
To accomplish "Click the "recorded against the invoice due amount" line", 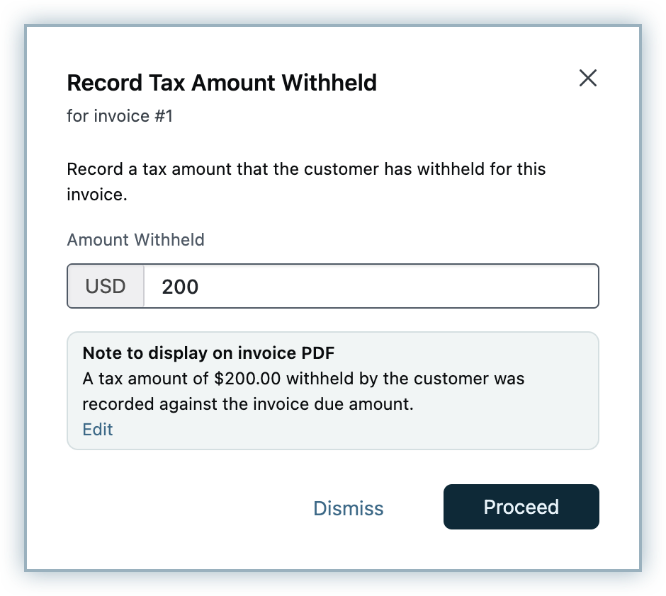I will pyautogui.click(x=247, y=404).
